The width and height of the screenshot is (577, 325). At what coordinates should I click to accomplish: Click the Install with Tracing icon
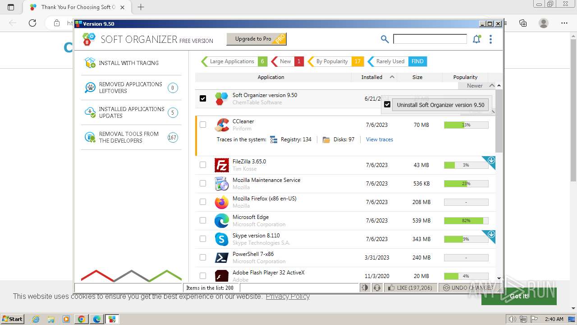(x=90, y=63)
